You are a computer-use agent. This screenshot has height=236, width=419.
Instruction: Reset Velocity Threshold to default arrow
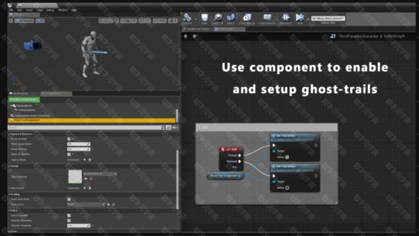tap(93, 226)
